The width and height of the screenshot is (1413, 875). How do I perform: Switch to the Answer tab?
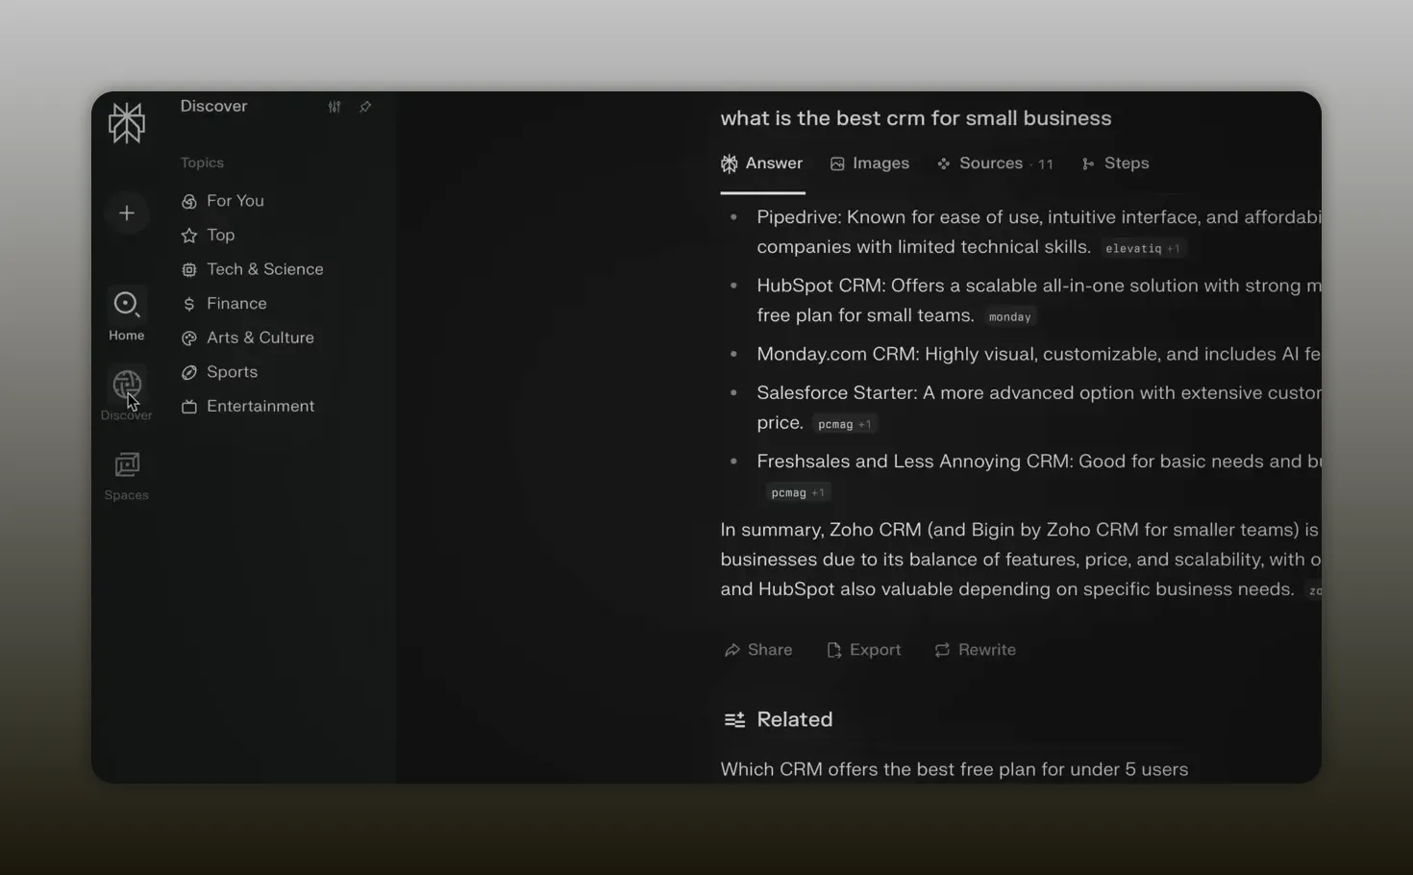coord(762,163)
